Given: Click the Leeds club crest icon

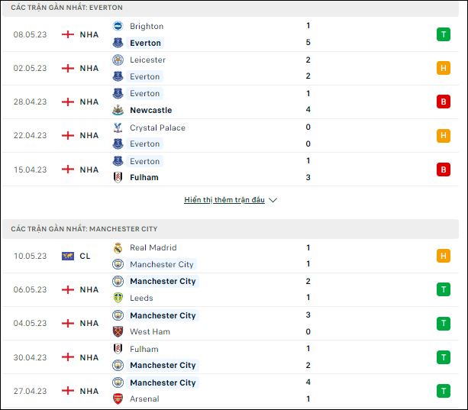Looking at the screenshot, I should coord(118,298).
